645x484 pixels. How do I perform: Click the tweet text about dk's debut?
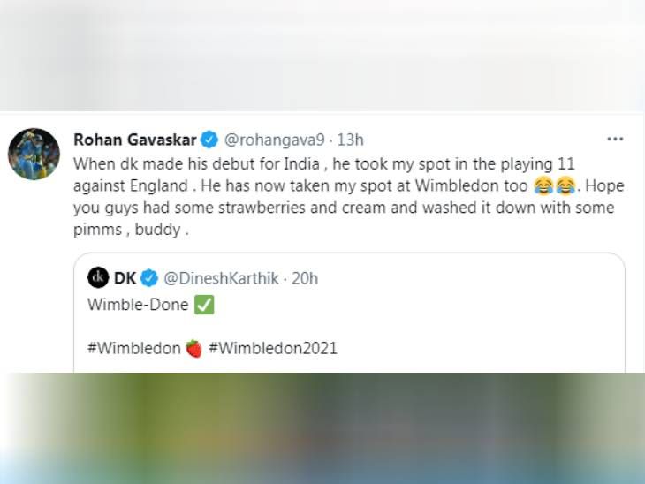[349, 197]
